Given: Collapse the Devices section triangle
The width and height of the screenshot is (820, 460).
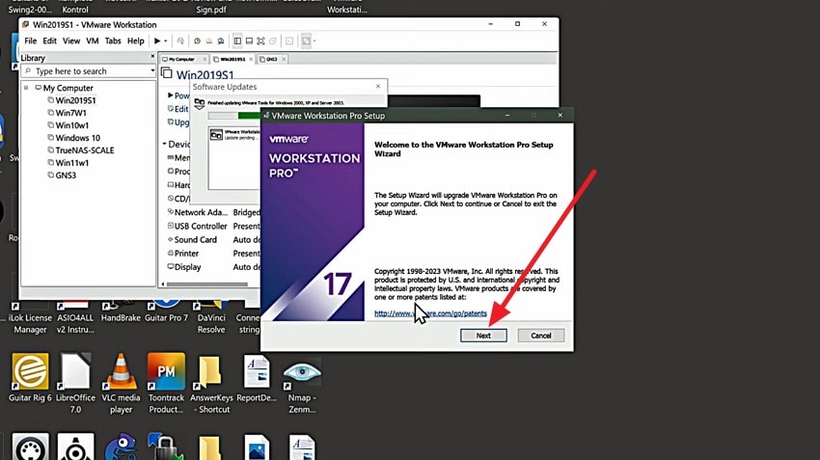Looking at the screenshot, I should (164, 144).
